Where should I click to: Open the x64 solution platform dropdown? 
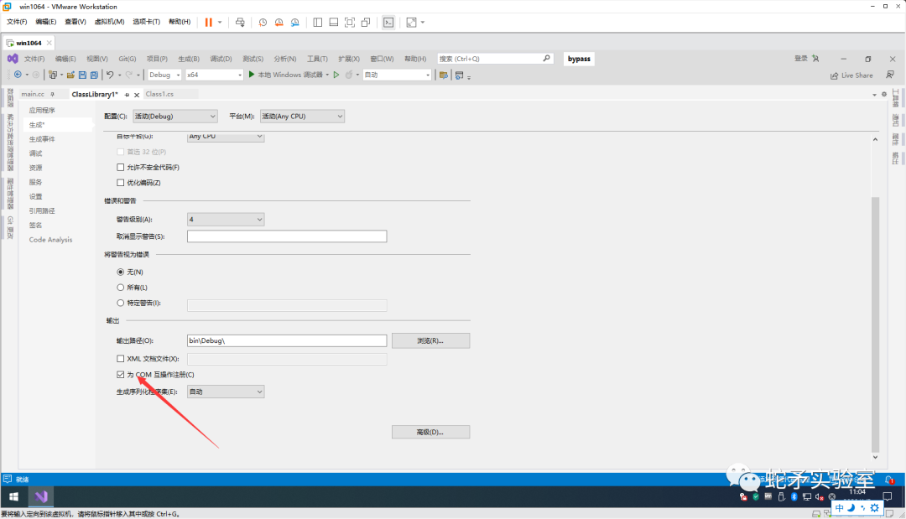[214, 75]
